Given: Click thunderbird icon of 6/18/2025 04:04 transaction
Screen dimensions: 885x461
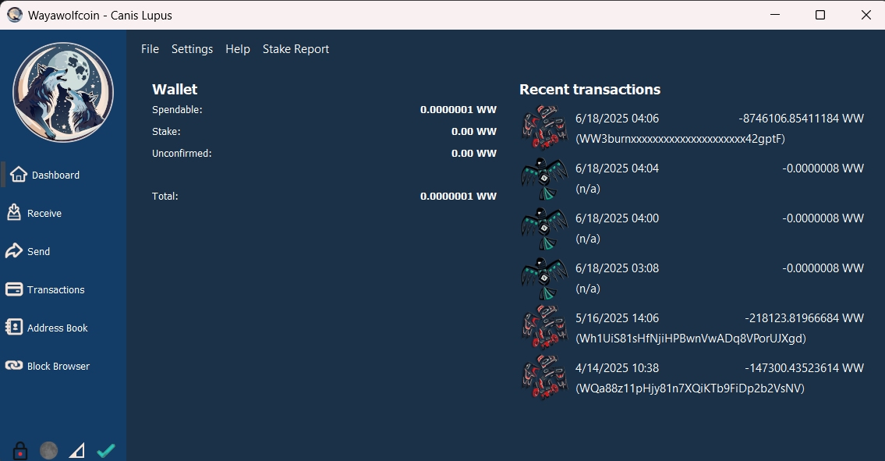Looking at the screenshot, I should pyautogui.click(x=544, y=179).
